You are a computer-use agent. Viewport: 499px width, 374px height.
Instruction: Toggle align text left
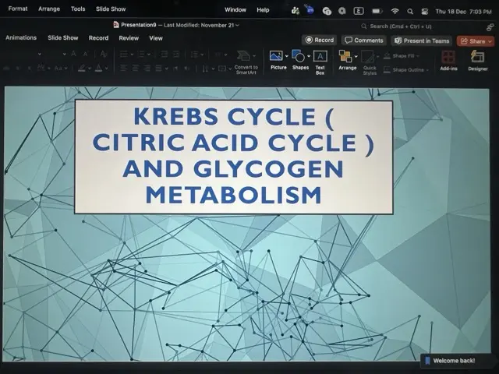(123, 68)
